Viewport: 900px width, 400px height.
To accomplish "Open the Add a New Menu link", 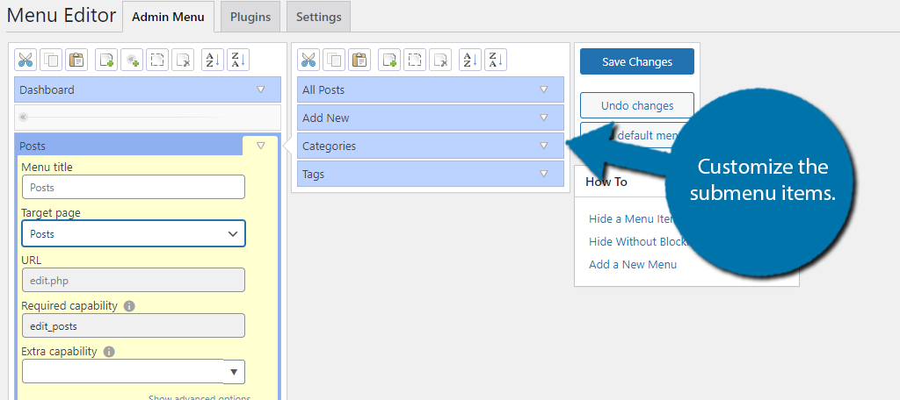I will [x=633, y=264].
